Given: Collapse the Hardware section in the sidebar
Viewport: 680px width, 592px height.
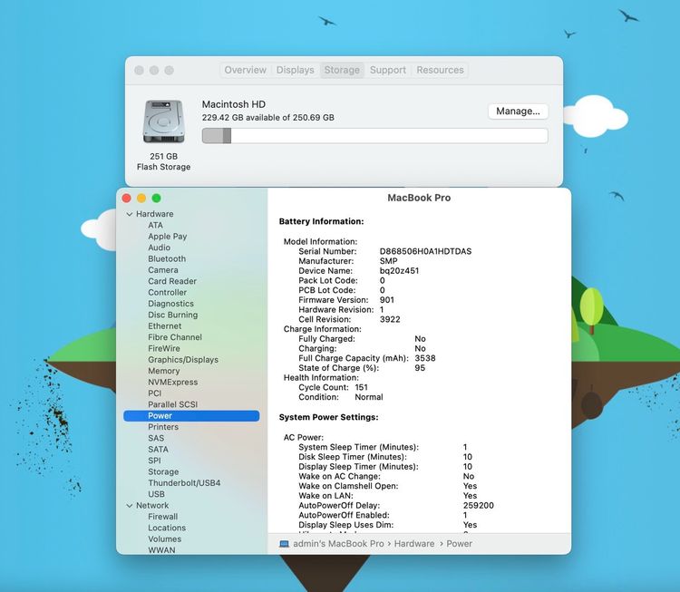Looking at the screenshot, I should click(130, 214).
